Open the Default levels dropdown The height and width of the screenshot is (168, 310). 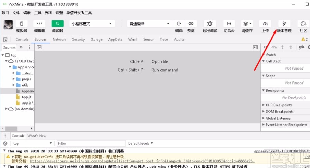[140, 143]
